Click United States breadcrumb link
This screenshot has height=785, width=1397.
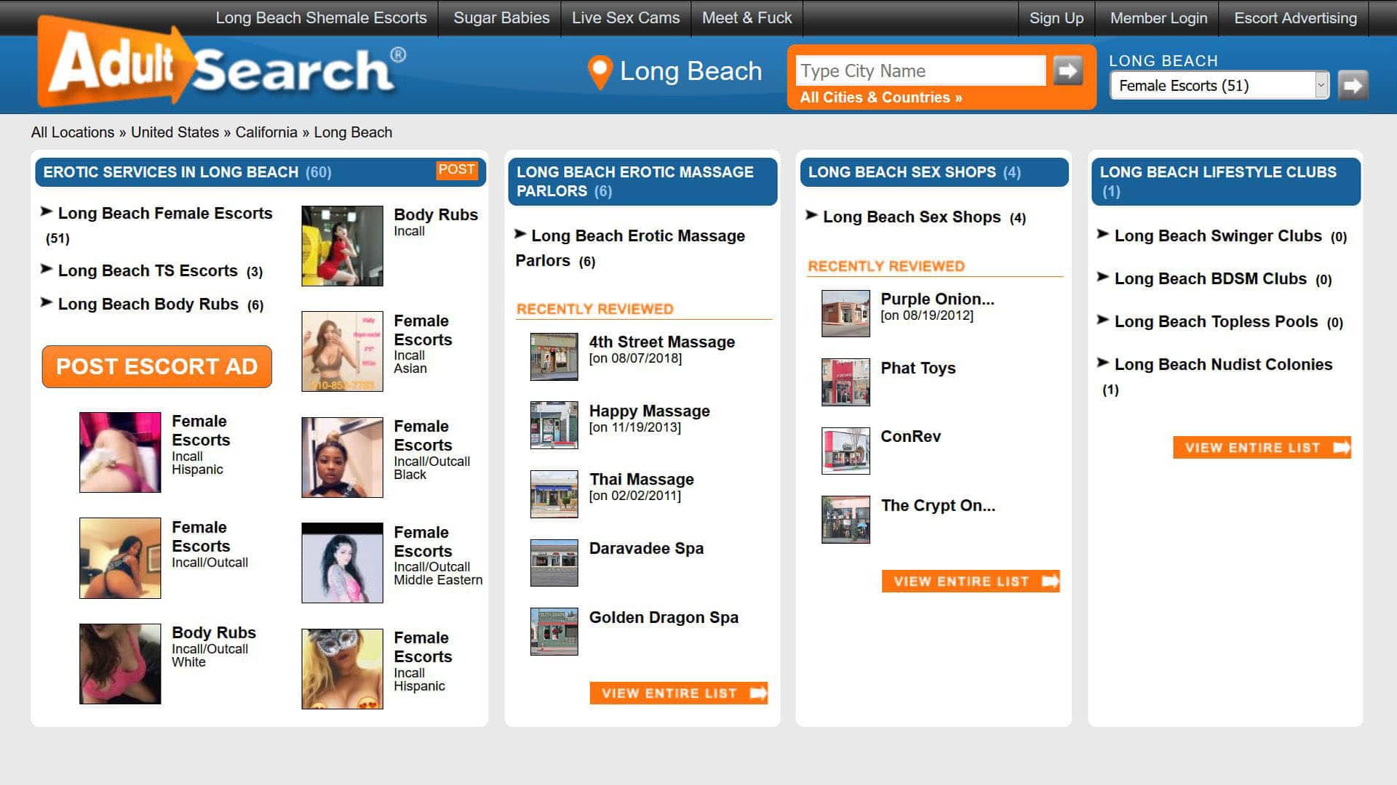pyautogui.click(x=175, y=132)
